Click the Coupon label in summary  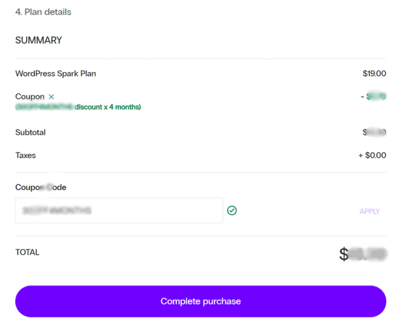pos(30,97)
